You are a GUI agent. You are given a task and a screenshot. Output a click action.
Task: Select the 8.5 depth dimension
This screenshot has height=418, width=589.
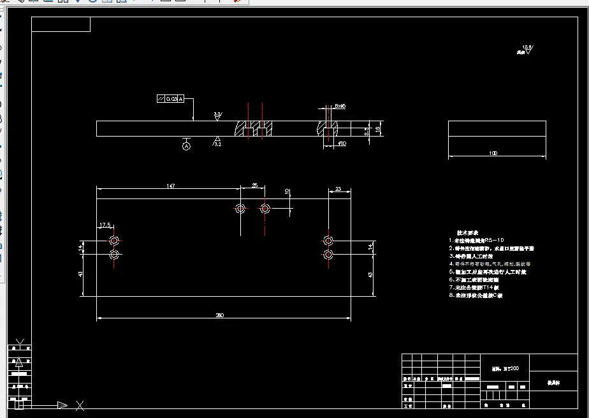[x=367, y=131]
